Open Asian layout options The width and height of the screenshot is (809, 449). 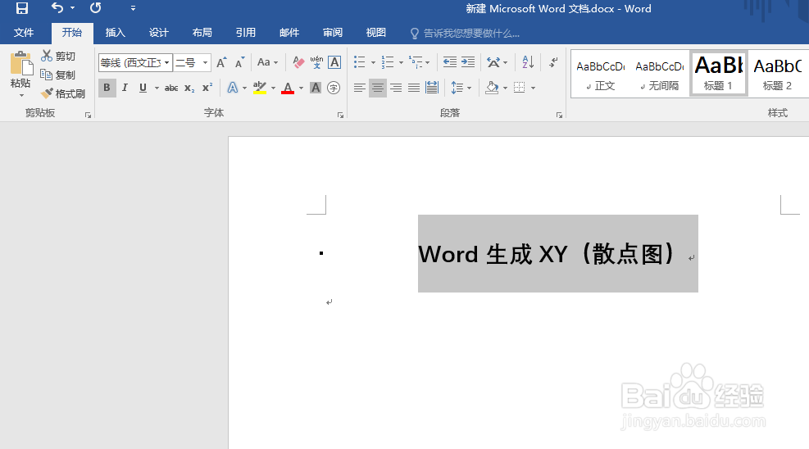tap(497, 62)
